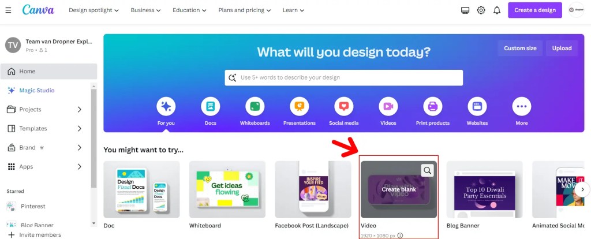Click the Create a design button
The height and width of the screenshot is (239, 591).
535,10
